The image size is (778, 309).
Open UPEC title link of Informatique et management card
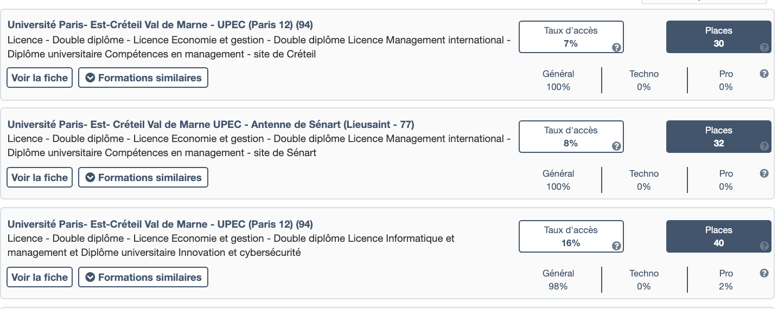click(x=160, y=224)
